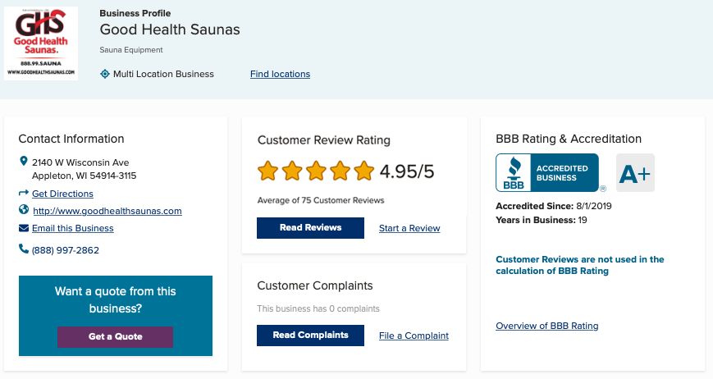
Task: Visit http://www.goodhealthsaunas.com link
Action: tap(107, 211)
